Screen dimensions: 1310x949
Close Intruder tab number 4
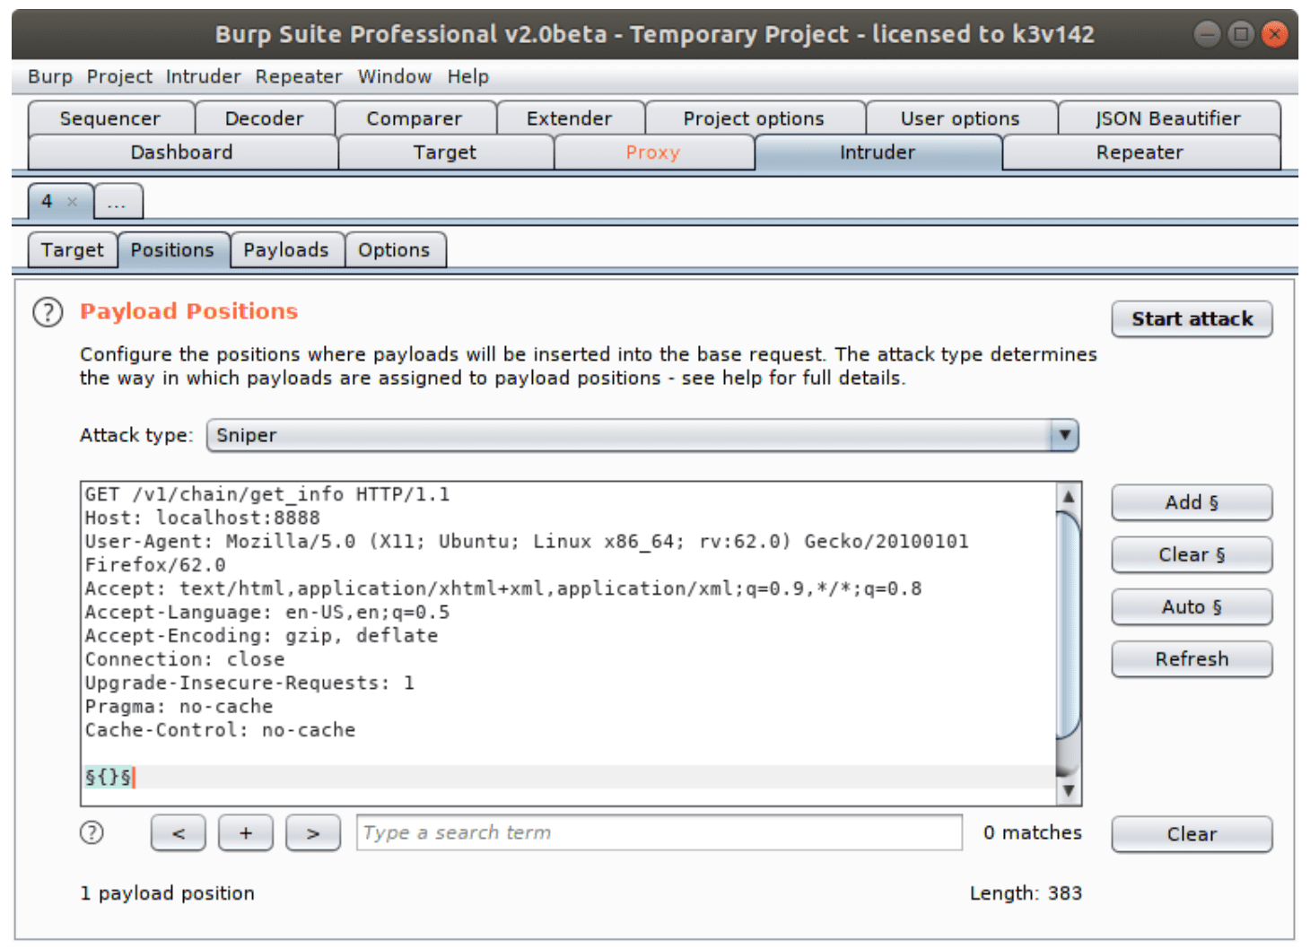click(x=73, y=202)
